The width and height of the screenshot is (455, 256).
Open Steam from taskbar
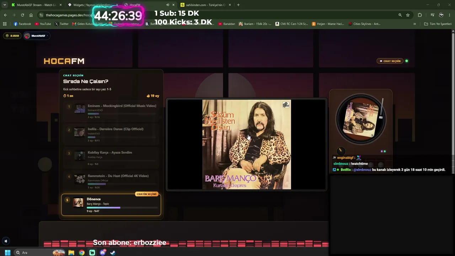(x=113, y=252)
